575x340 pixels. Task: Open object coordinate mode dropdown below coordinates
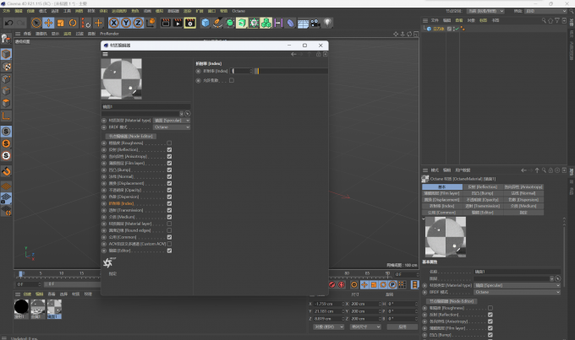pos(329,327)
